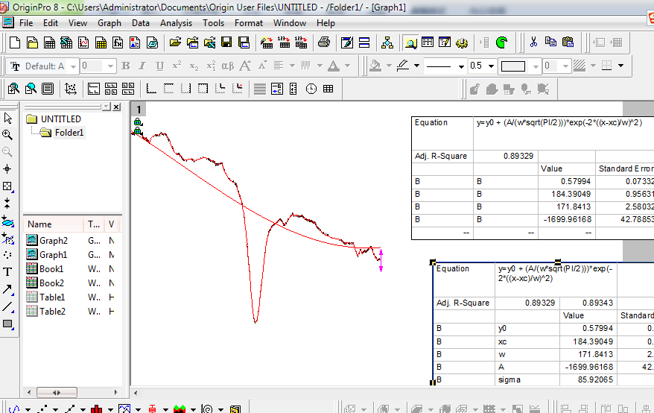Image resolution: width=654 pixels, height=413 pixels.
Task: Open the Analysis menu
Action: point(176,23)
